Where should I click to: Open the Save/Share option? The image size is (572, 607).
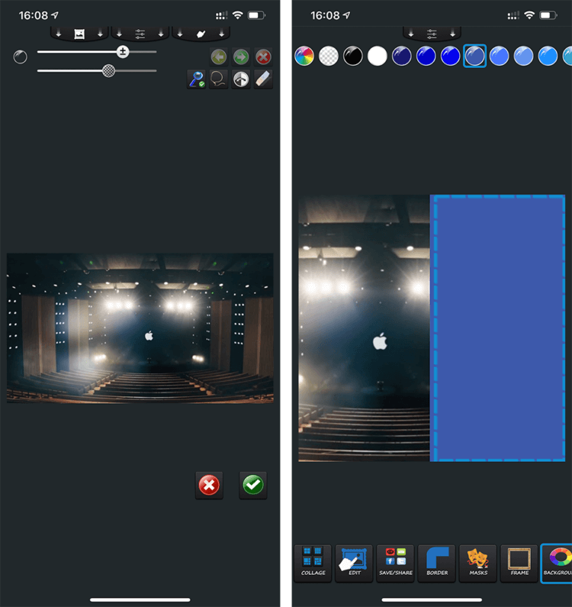click(395, 563)
